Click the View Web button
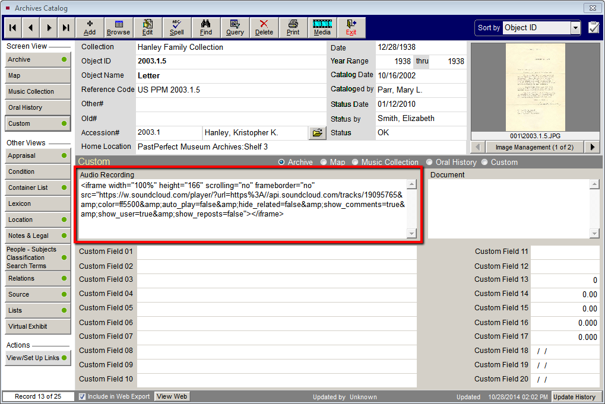The height and width of the screenshot is (404, 605). (172, 396)
